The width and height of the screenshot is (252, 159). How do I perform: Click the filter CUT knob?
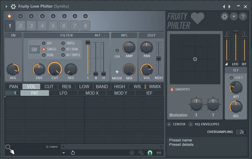pos(55,69)
